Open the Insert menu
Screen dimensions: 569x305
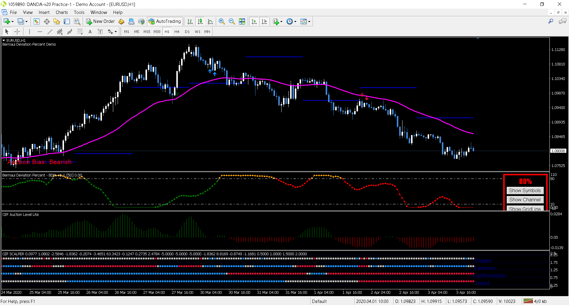pyautogui.click(x=44, y=12)
